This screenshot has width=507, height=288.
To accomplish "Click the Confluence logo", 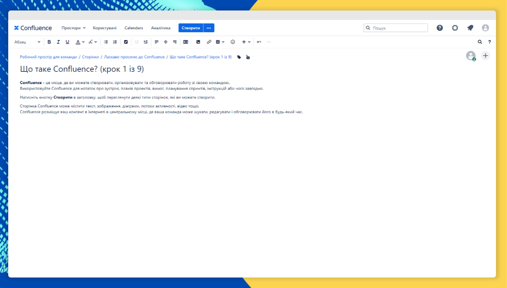I will pyautogui.click(x=33, y=28).
